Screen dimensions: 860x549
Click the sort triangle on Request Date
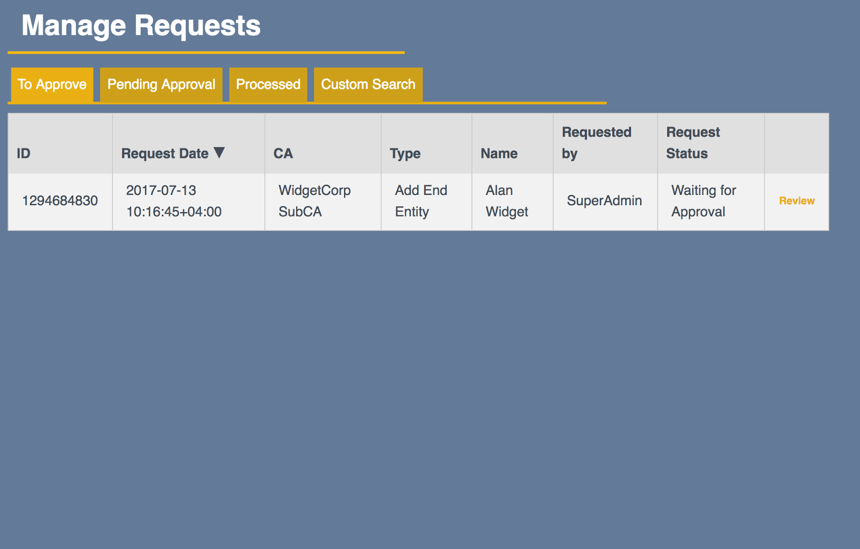pyautogui.click(x=220, y=153)
